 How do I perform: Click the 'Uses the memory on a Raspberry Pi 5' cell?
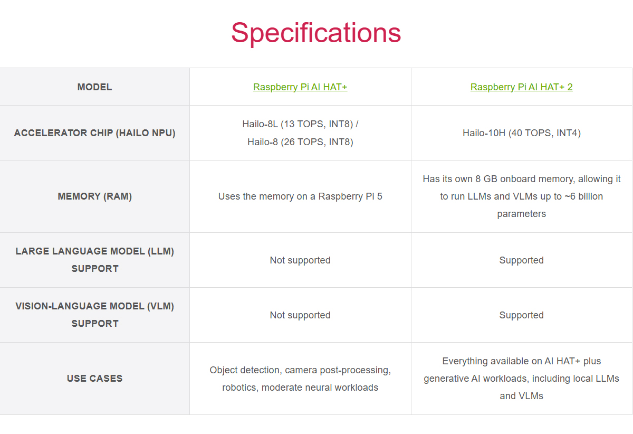(300, 196)
